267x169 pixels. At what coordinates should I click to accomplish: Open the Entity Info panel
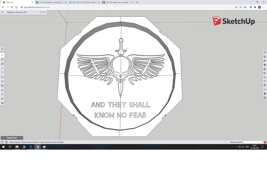[x=265, y=53]
